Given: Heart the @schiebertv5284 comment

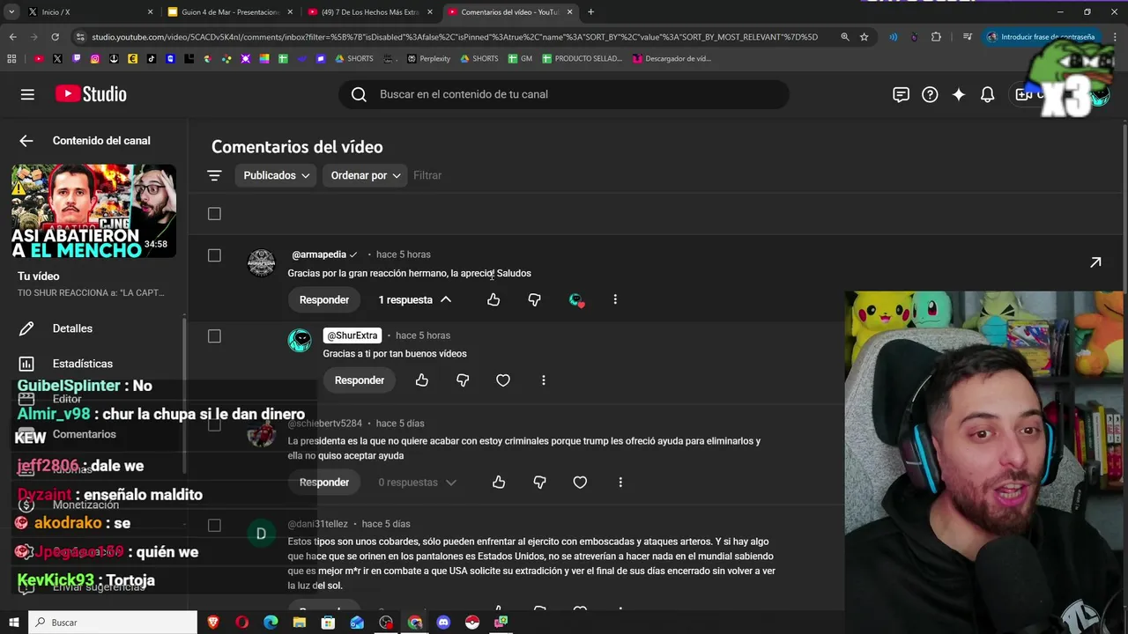Looking at the screenshot, I should click(x=580, y=483).
